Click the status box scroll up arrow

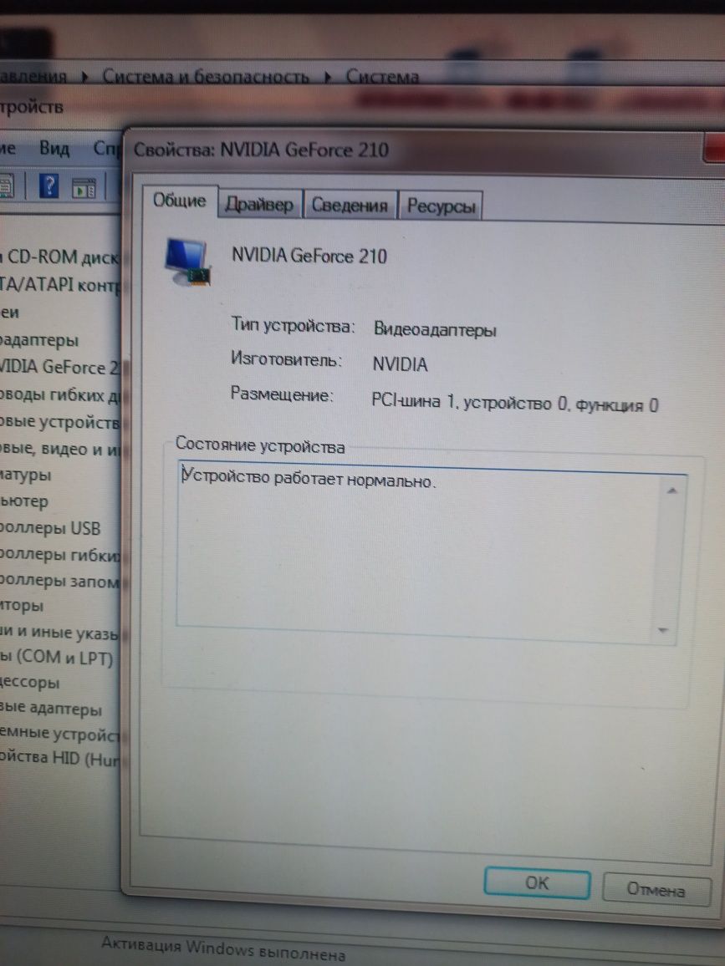click(x=672, y=491)
